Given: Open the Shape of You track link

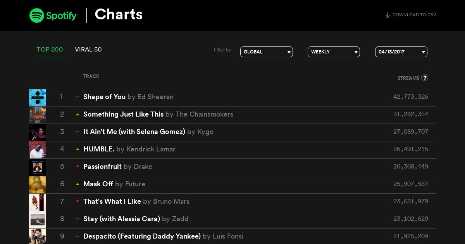Looking at the screenshot, I should point(104,97).
